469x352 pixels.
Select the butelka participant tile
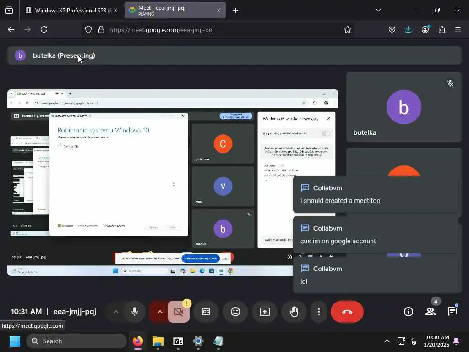click(x=404, y=107)
